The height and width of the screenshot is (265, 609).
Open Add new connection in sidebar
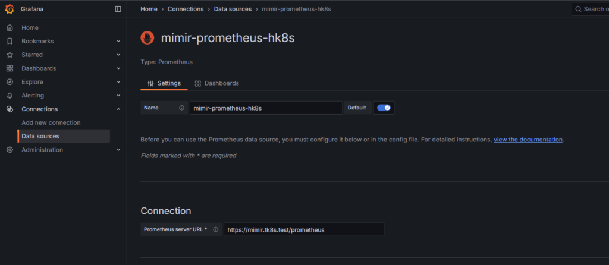pos(51,122)
